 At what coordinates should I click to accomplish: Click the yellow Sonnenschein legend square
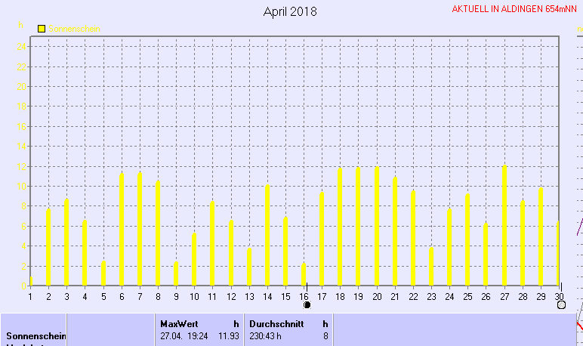[x=42, y=29]
